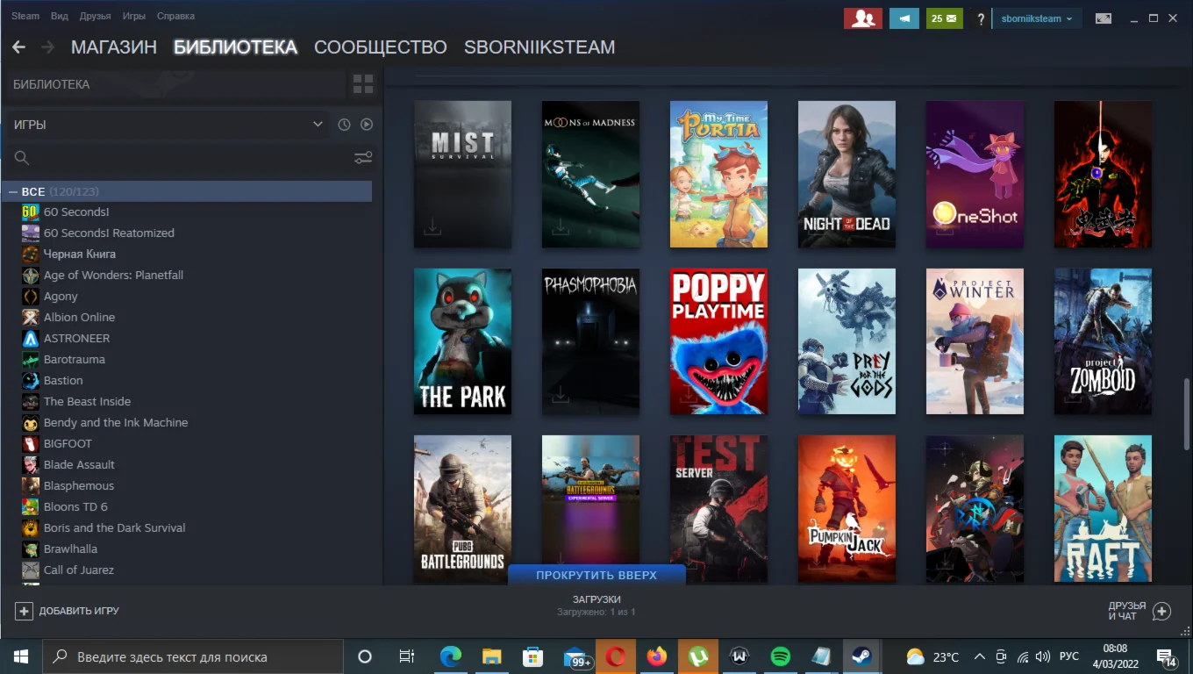1193x674 pixels.
Task: Open advanced filter settings icon
Action: point(363,158)
